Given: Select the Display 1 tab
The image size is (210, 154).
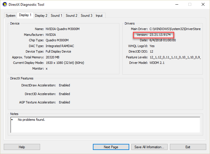Looking at the screenshot, I should [25, 15].
